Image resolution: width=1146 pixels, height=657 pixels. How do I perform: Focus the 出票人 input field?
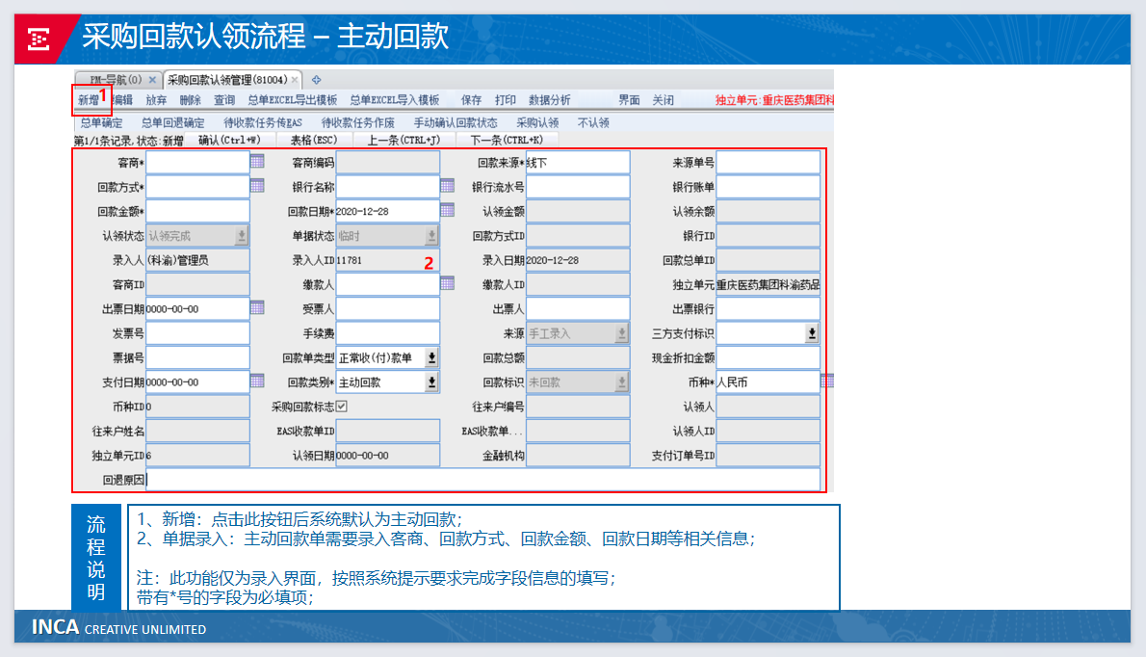(x=578, y=308)
